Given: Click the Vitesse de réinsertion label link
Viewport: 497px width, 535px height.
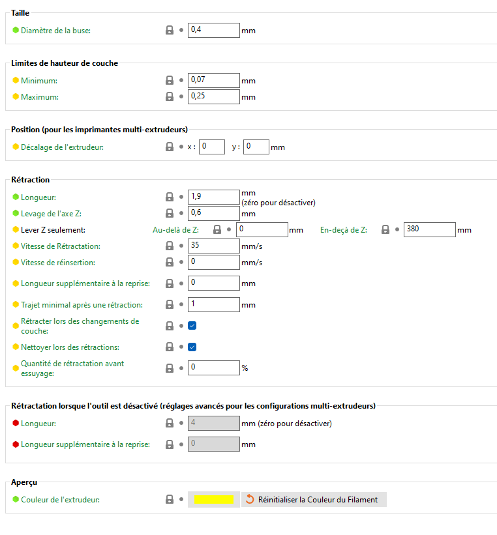Looking at the screenshot, I should point(58,263).
